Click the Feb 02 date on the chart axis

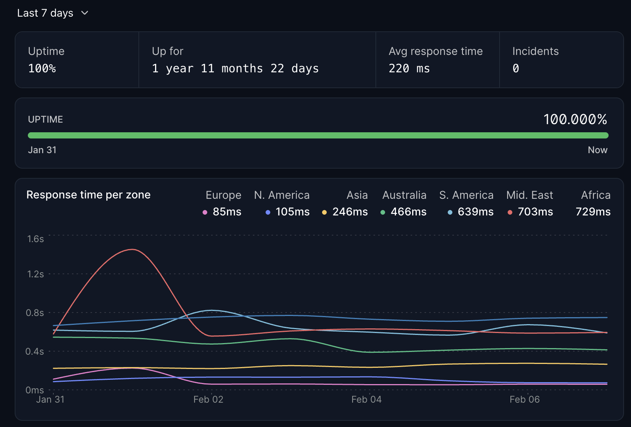tap(208, 400)
